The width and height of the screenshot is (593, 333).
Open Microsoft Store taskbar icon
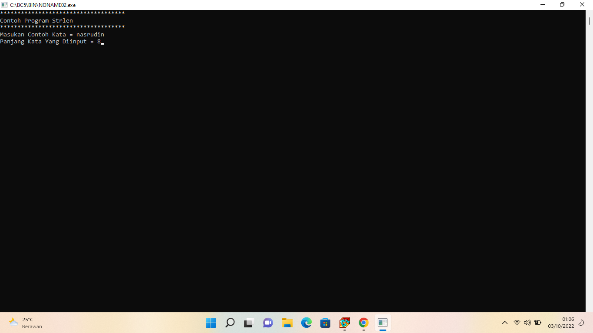pos(326,323)
